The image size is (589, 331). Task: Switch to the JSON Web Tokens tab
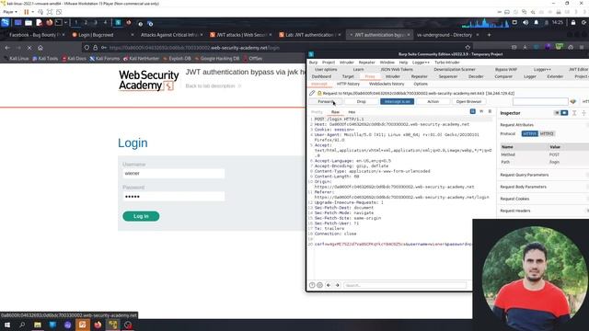coord(397,70)
